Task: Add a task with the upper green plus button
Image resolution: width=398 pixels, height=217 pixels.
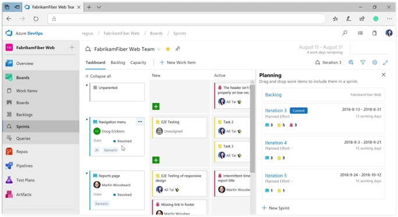Action: tap(156, 106)
